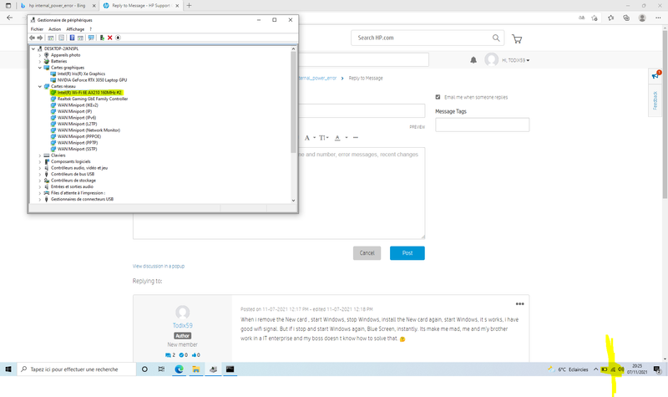Open the text color 'A' picker in editor

[337, 138]
